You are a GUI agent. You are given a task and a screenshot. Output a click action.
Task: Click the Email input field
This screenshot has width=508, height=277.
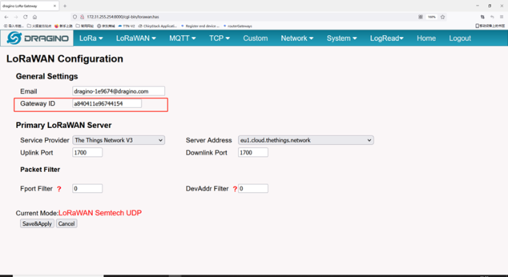pyautogui.click(x=118, y=91)
